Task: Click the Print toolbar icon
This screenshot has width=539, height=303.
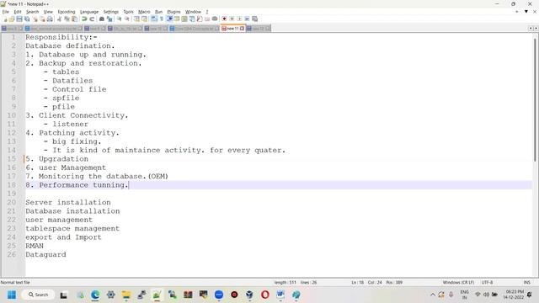Action: (x=50, y=19)
